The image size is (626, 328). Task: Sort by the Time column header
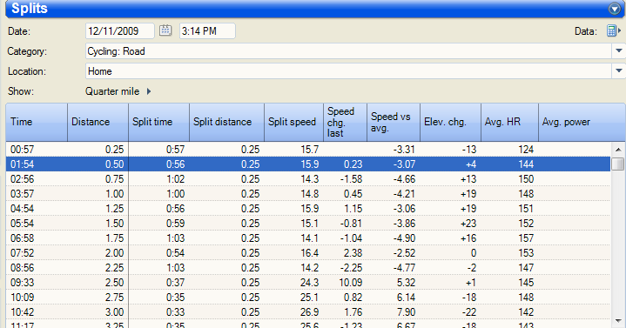tap(37, 122)
